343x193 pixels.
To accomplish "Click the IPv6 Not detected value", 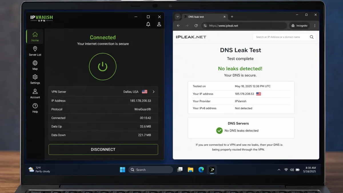I will (x=244, y=108).
